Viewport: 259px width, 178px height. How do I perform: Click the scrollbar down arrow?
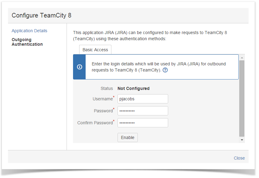[x=242, y=140]
